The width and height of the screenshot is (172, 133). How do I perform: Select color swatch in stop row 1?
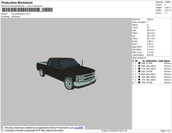click(139, 63)
